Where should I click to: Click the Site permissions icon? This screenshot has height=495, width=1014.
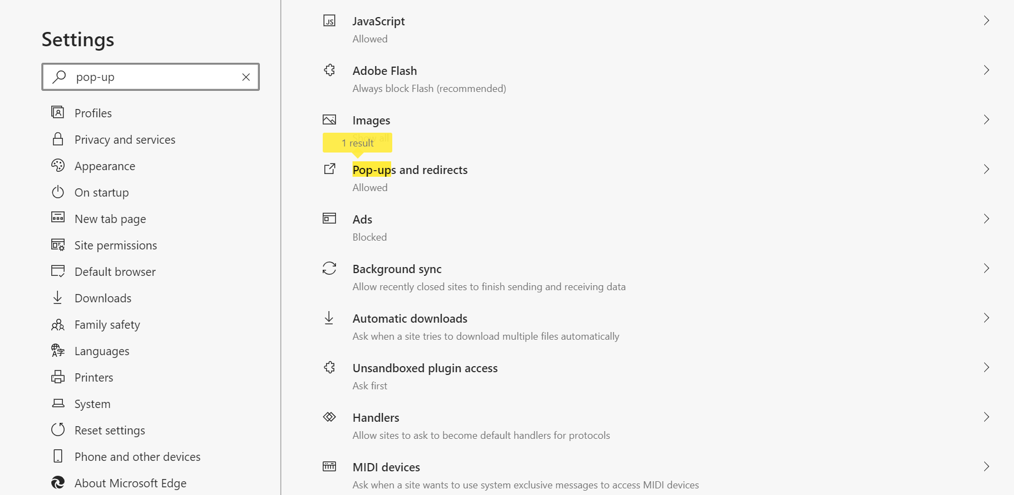tap(58, 244)
